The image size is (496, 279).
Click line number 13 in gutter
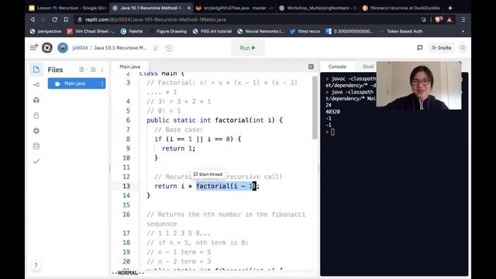point(126,186)
